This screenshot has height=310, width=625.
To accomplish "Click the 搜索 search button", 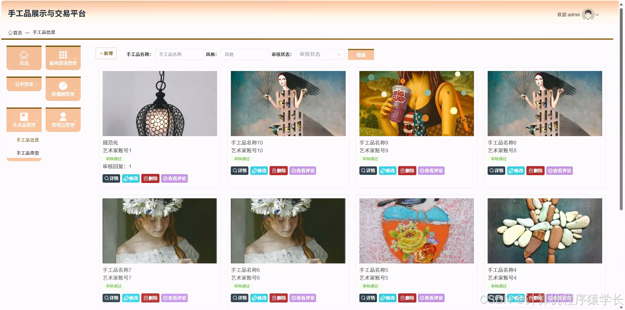I will point(361,55).
